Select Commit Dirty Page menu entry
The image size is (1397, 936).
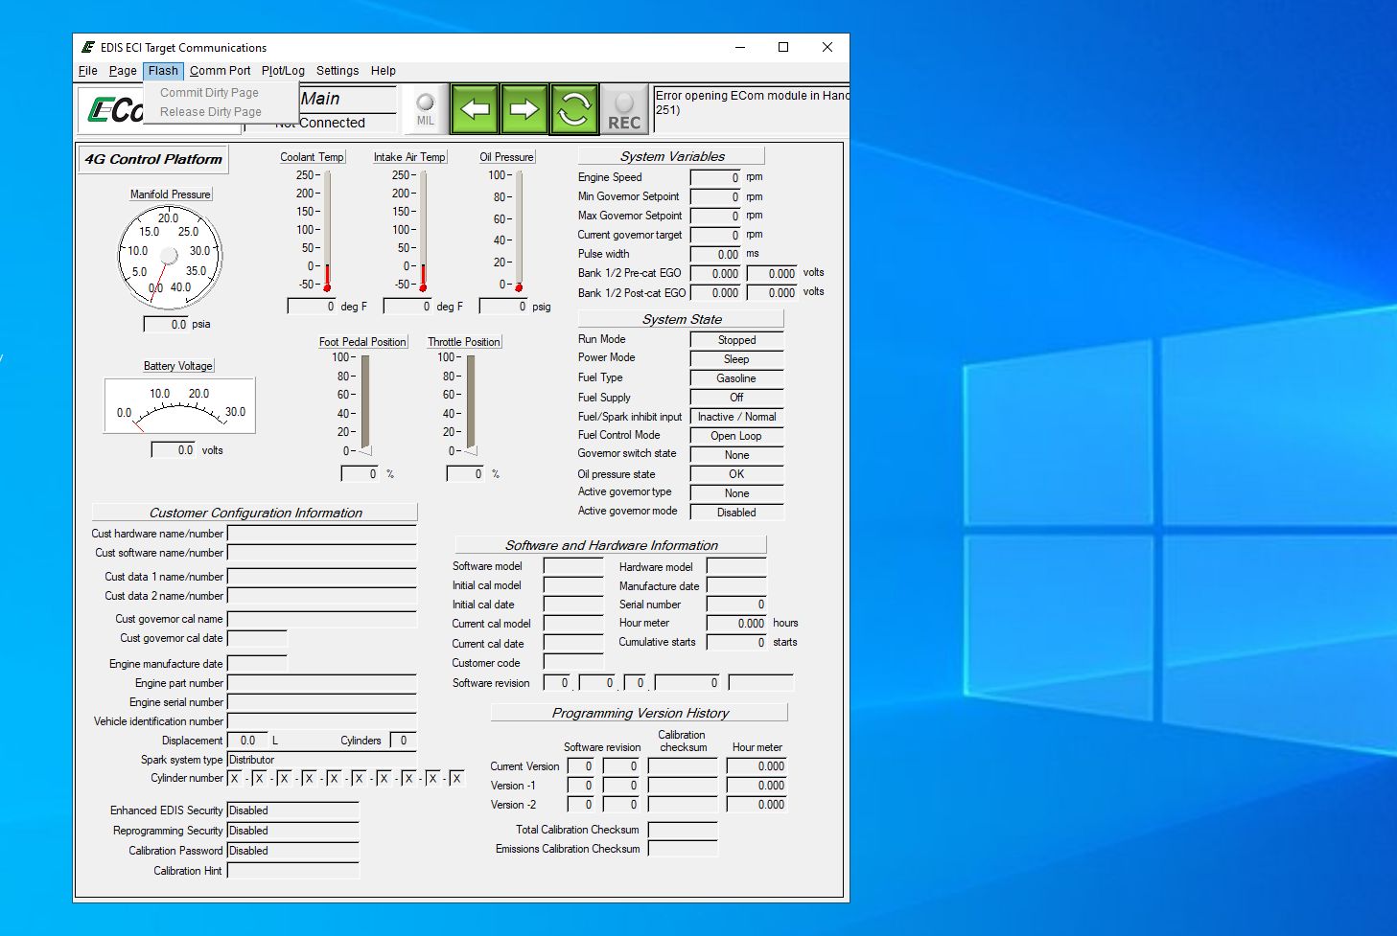[209, 93]
